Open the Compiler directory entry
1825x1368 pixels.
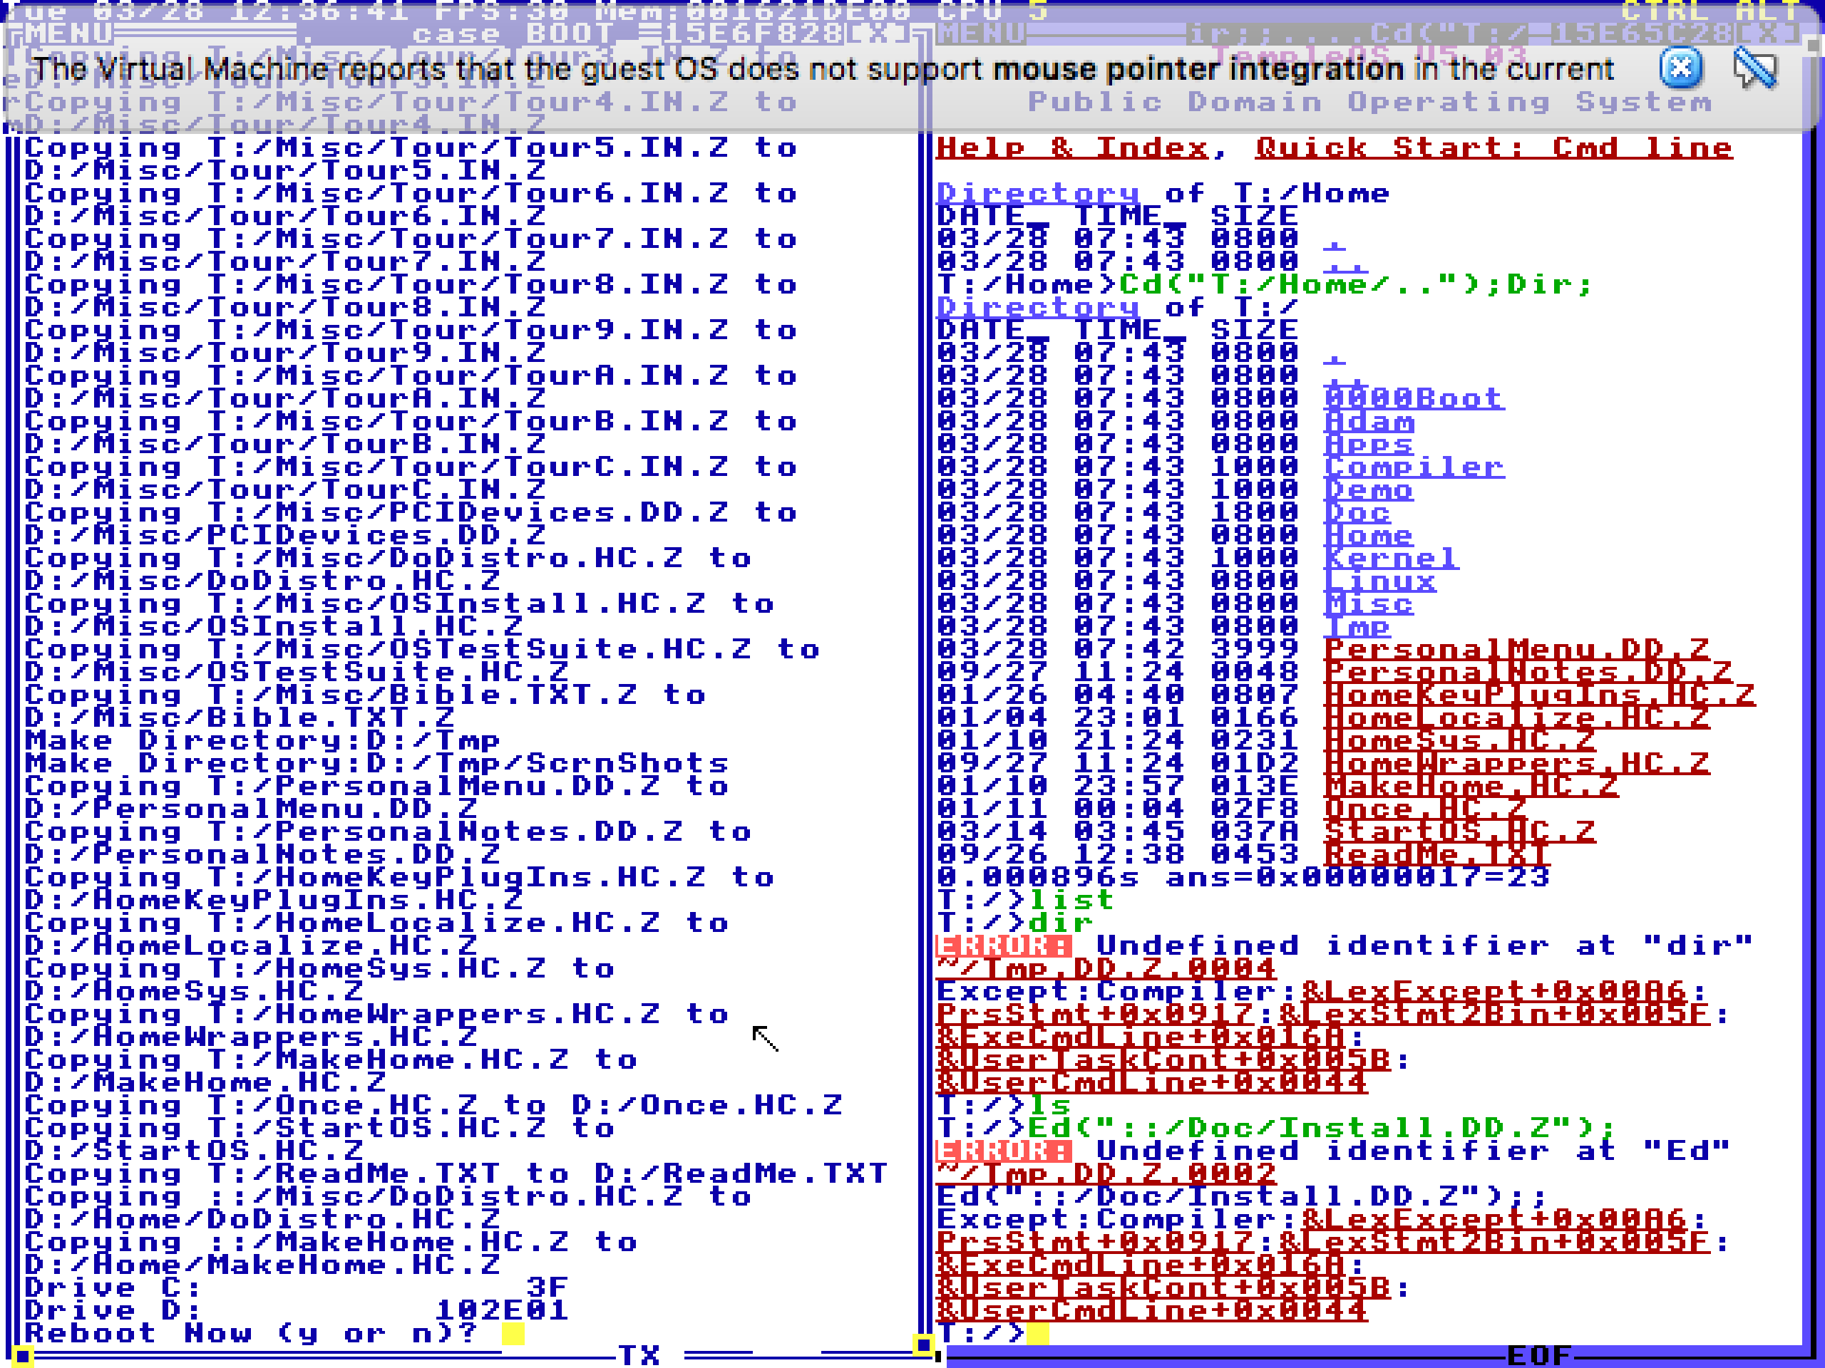(1413, 467)
